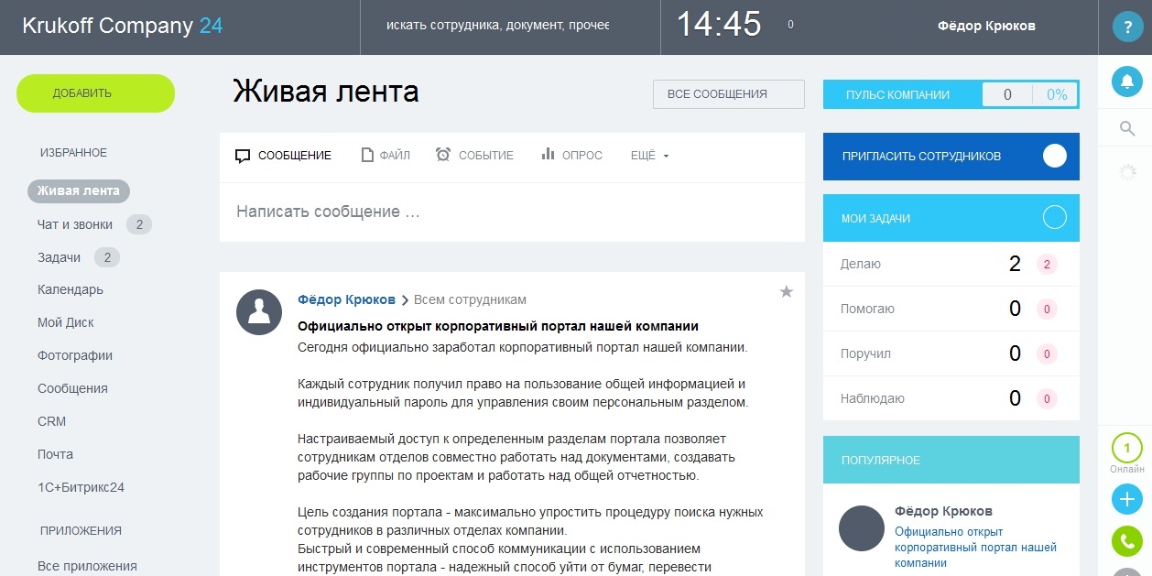Open Живая лента in left menu

(79, 191)
